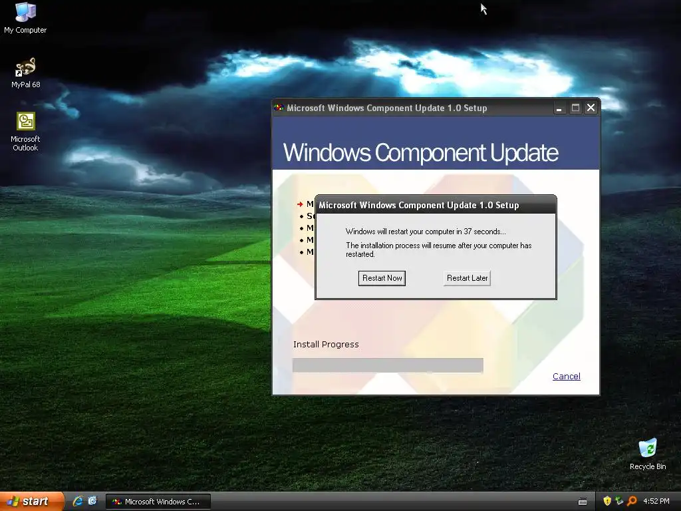This screenshot has width=681, height=511.
Task: Open the My Computer desktop icon
Action: (25, 17)
